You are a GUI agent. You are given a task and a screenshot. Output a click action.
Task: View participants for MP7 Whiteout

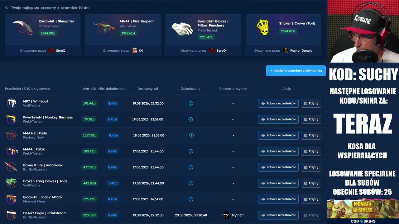(x=278, y=103)
